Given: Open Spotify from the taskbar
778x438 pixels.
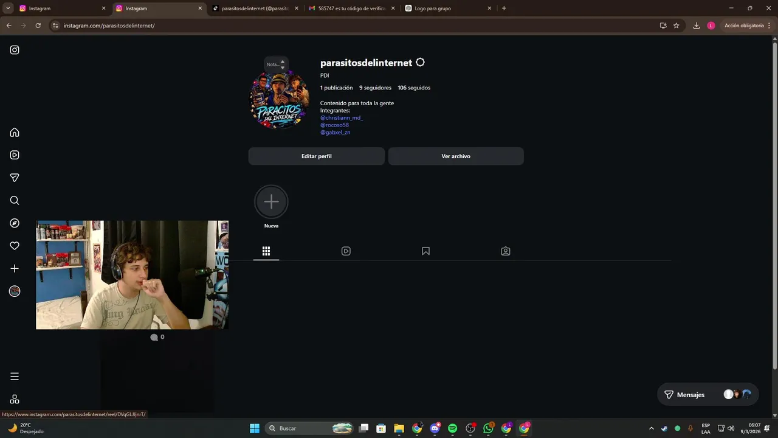Looking at the screenshot, I should [452, 428].
